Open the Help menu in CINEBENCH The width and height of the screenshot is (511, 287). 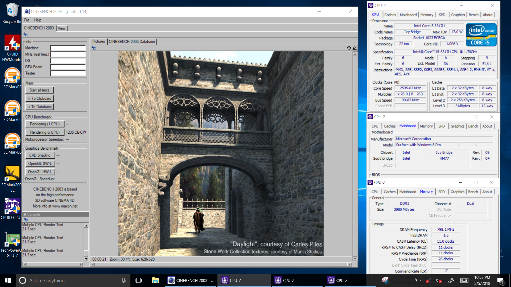tap(38, 20)
